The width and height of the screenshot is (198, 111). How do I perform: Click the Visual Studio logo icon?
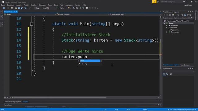3,2
